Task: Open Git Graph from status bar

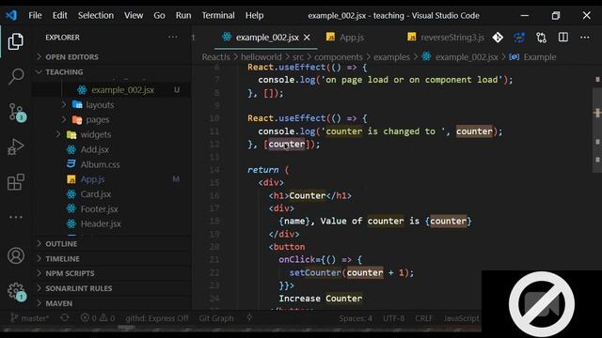Action: coord(216,318)
